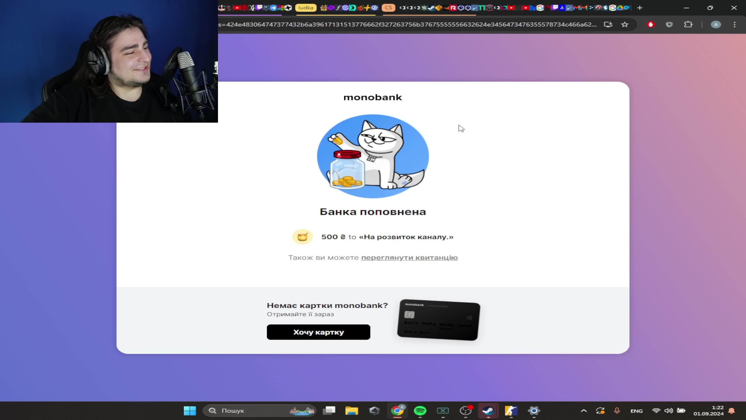Open the grey hexagon app on taskbar

[374, 411]
